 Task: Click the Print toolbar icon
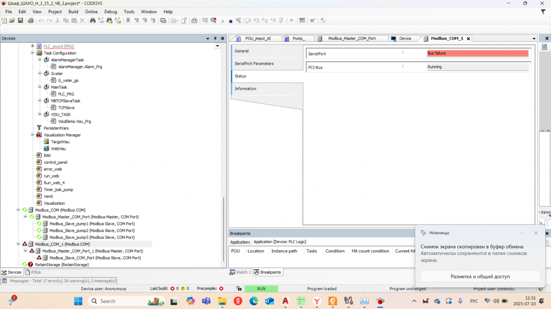coord(31,20)
